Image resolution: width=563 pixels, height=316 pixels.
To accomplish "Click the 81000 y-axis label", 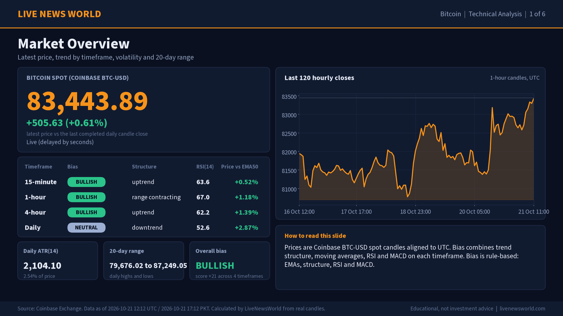I will [289, 190].
